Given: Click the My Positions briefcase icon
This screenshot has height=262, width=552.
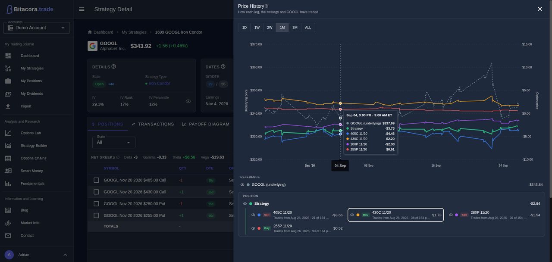Looking at the screenshot, I should click(8, 81).
